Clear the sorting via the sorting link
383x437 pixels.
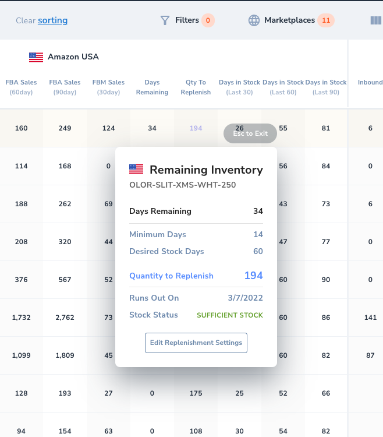click(x=52, y=20)
